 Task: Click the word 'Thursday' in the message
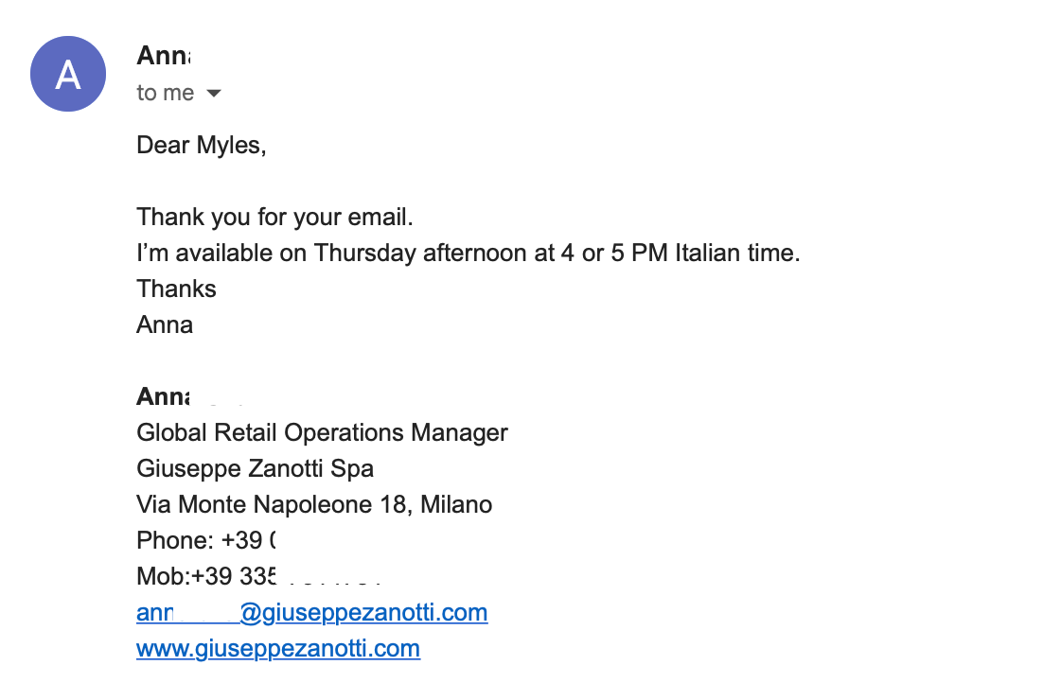point(365,254)
